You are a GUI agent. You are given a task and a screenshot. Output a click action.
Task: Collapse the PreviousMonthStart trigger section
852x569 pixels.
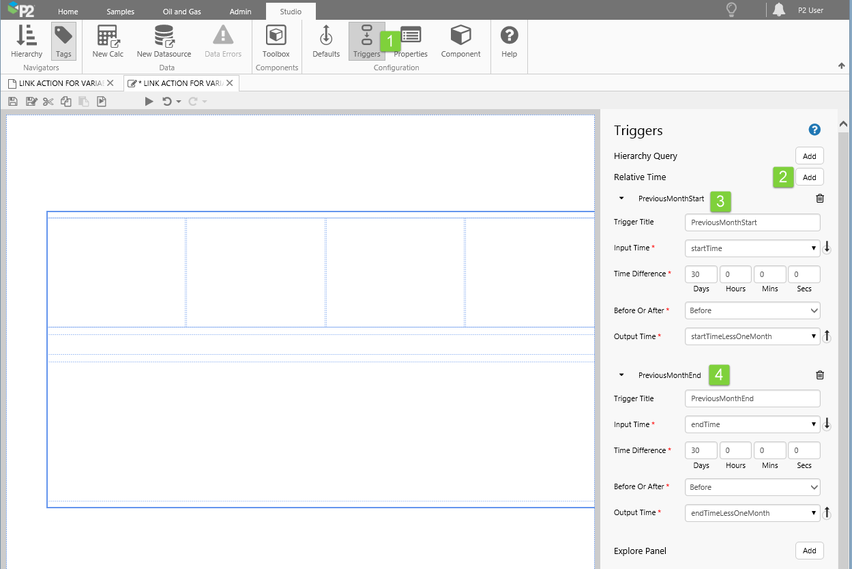621,199
